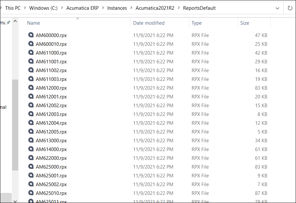
Task: Select the AM611000.rpx report file icon
Action: click(31, 53)
